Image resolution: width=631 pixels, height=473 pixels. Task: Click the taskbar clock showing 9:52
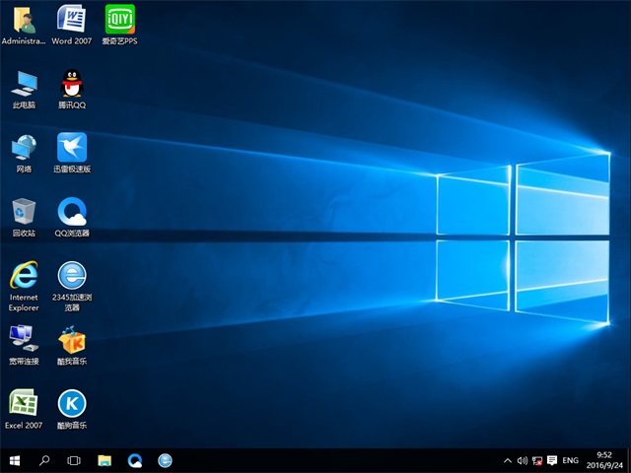[603, 460]
